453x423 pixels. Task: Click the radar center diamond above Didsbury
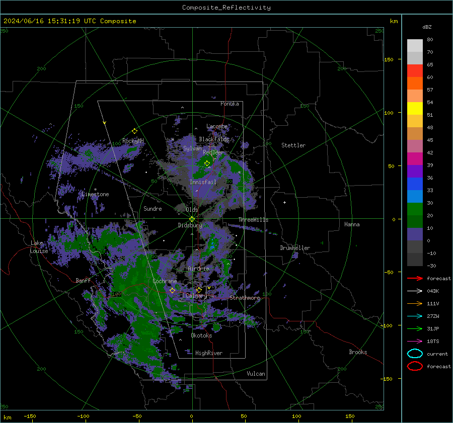[x=192, y=219]
